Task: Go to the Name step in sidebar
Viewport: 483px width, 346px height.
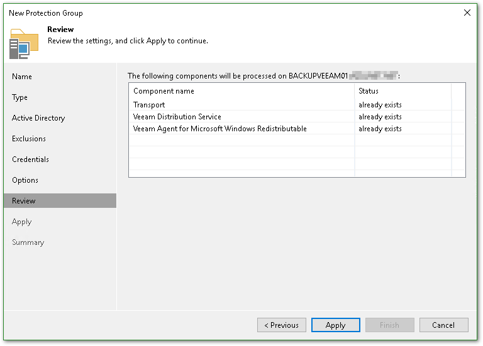Action: pyautogui.click(x=22, y=77)
